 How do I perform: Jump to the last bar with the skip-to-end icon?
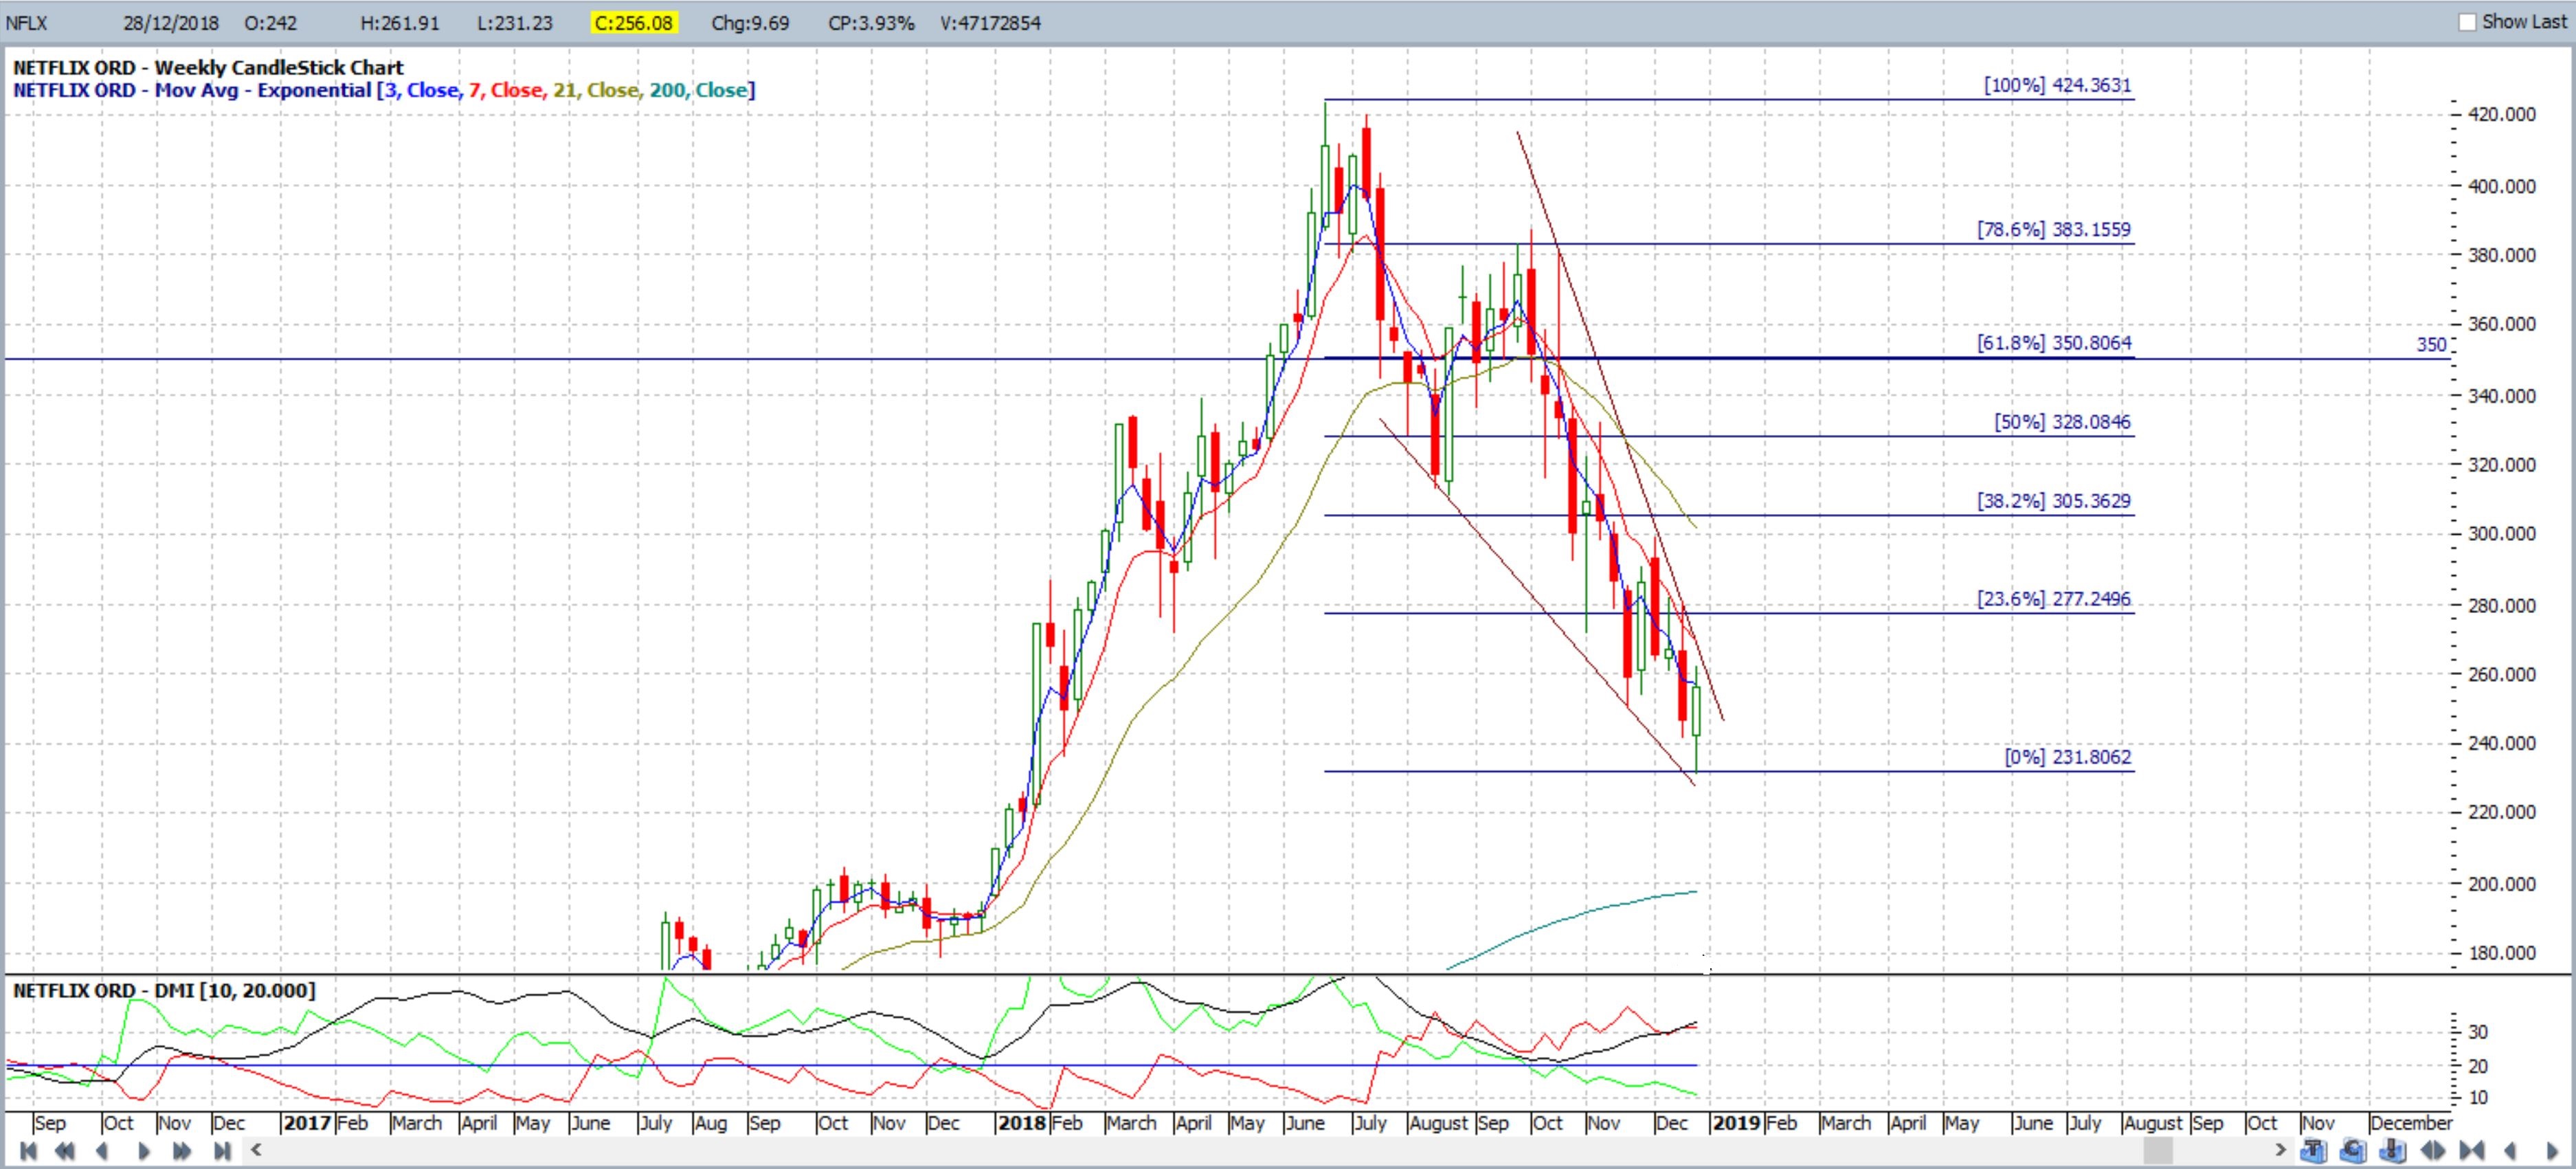tap(222, 1150)
